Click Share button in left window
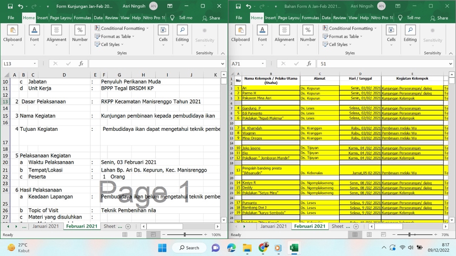 211,18
